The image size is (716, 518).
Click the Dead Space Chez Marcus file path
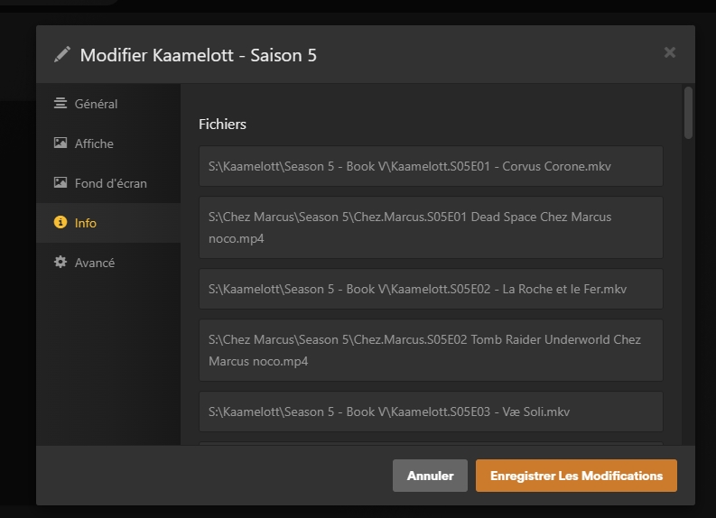[x=431, y=227]
